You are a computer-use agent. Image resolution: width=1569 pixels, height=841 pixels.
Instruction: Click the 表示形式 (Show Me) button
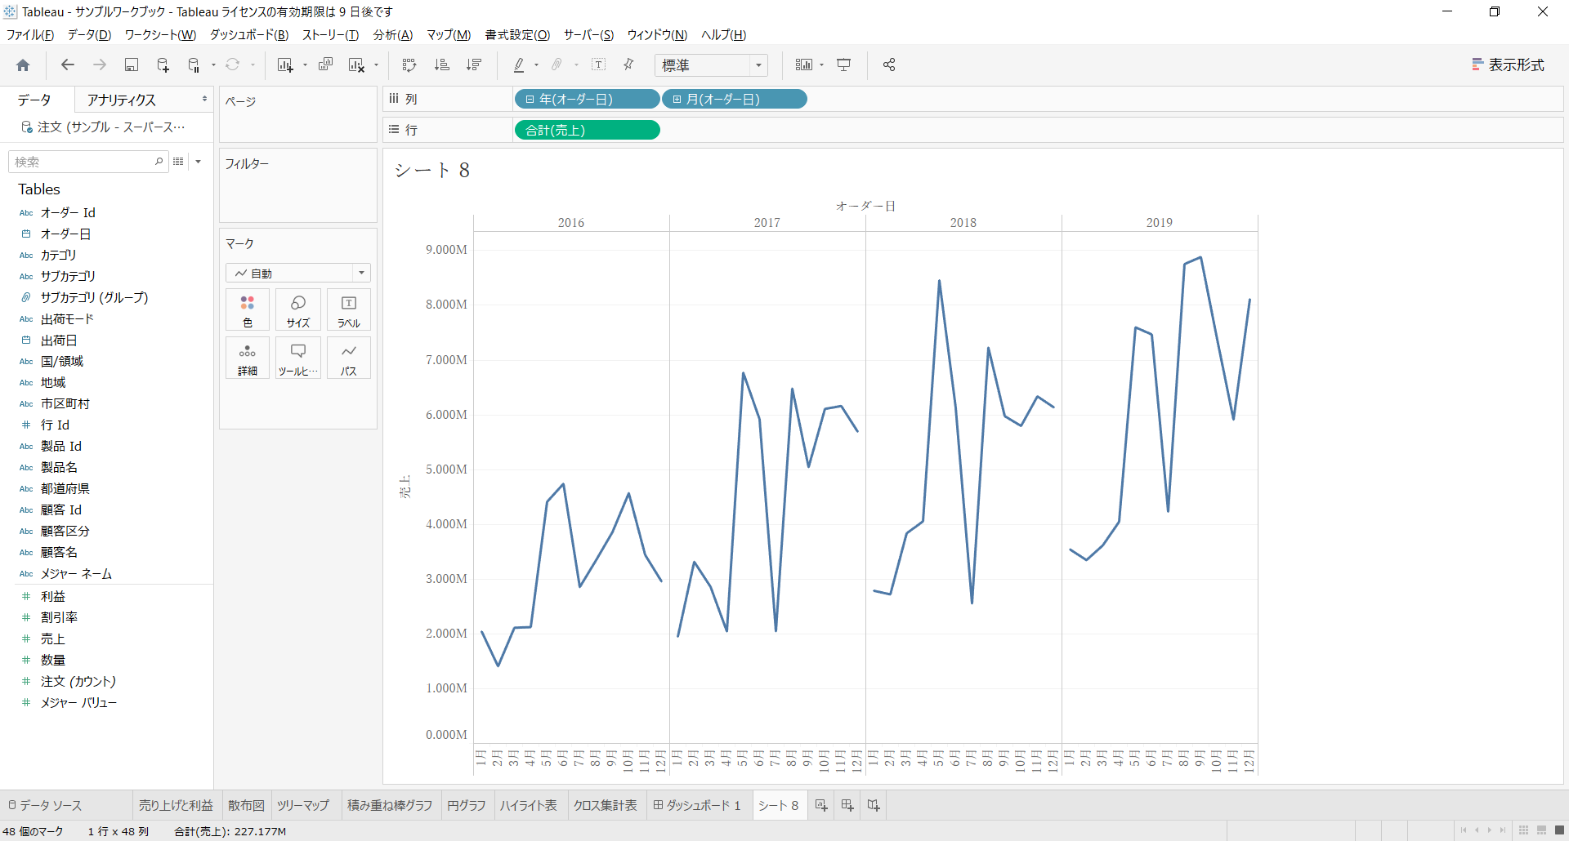click(1508, 65)
